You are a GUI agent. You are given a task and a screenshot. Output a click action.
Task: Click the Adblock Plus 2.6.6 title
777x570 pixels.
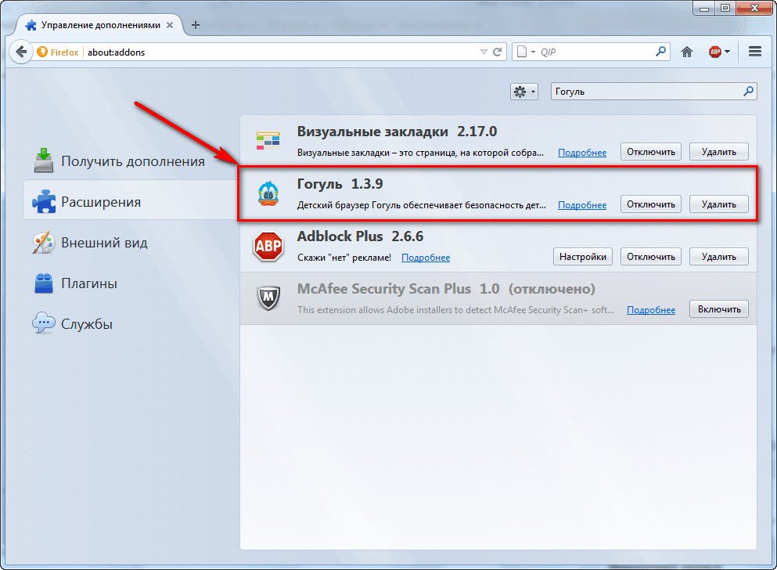(x=360, y=236)
